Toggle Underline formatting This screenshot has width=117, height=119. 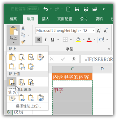pyautogui.click(x=53, y=40)
